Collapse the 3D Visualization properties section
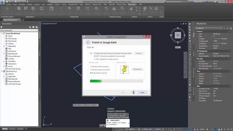Viewport: 233px width, 131px height. pos(229,51)
